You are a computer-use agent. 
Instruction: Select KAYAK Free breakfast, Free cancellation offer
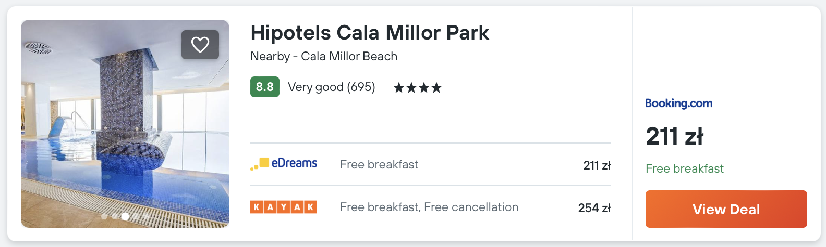[x=429, y=207]
